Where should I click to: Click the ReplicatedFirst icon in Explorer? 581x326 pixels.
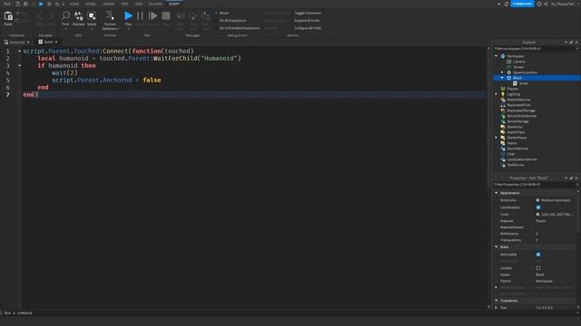coord(503,105)
